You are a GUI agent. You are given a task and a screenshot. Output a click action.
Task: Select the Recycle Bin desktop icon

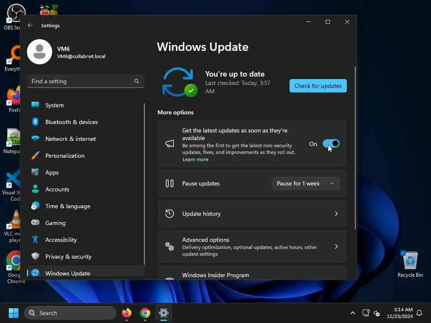pyautogui.click(x=410, y=264)
